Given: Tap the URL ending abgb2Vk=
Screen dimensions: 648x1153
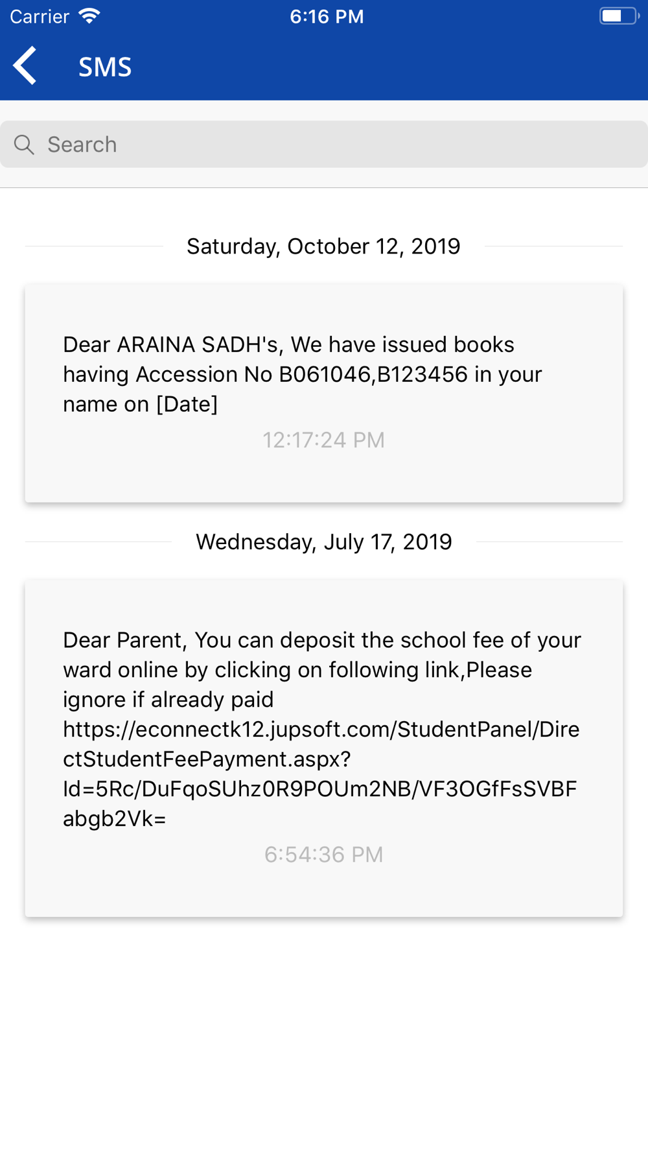Looking at the screenshot, I should [115, 818].
